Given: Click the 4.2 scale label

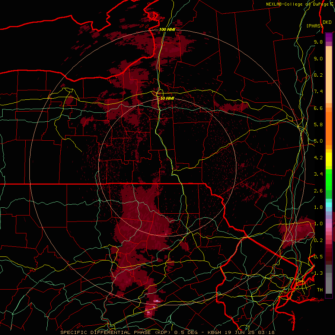Looking at the screenshot, I should [x=318, y=158].
